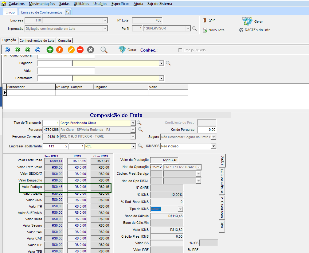Expand the Tipo de Transporte dropdown
The width and height of the screenshot is (309, 253).
[x=133, y=123]
